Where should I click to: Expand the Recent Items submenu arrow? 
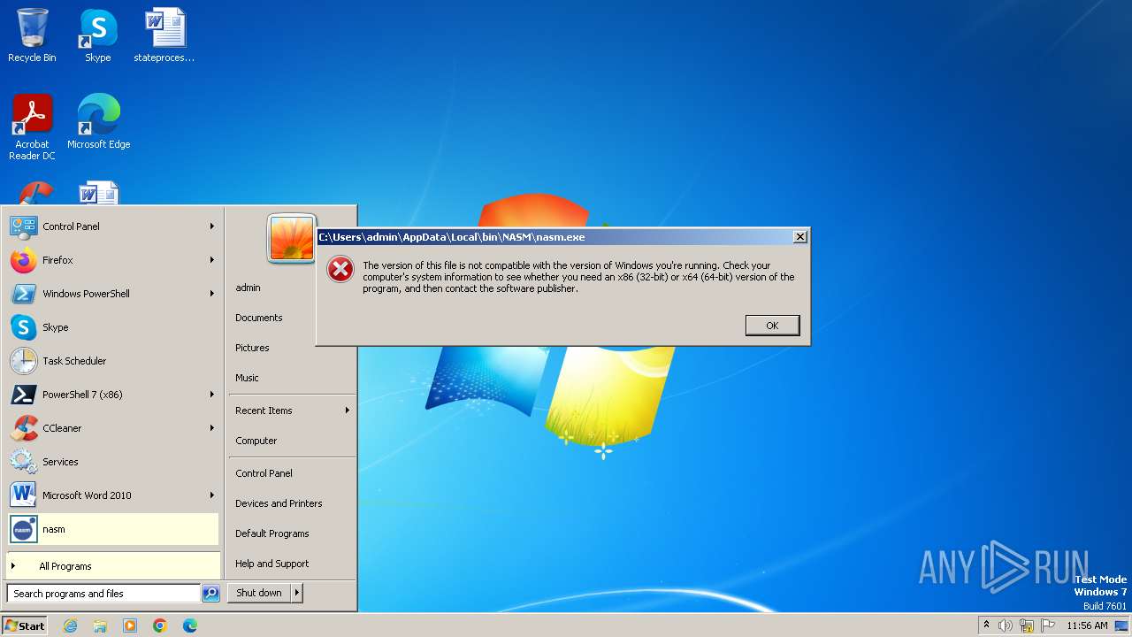[x=348, y=411]
